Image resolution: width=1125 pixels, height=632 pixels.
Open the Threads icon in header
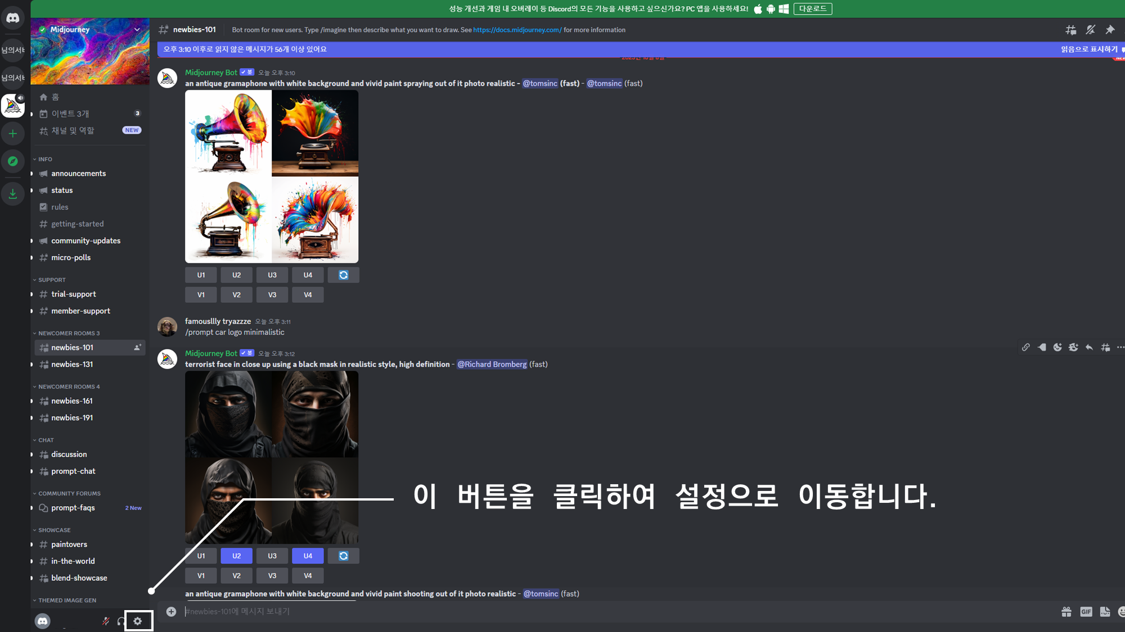click(1071, 30)
